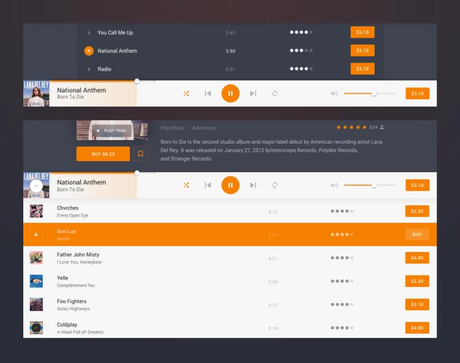Click BUY button on the Son Lux row

pyautogui.click(x=417, y=234)
